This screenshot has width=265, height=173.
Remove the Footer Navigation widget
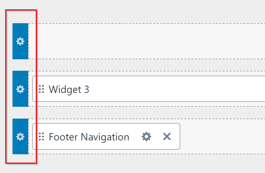[167, 137]
